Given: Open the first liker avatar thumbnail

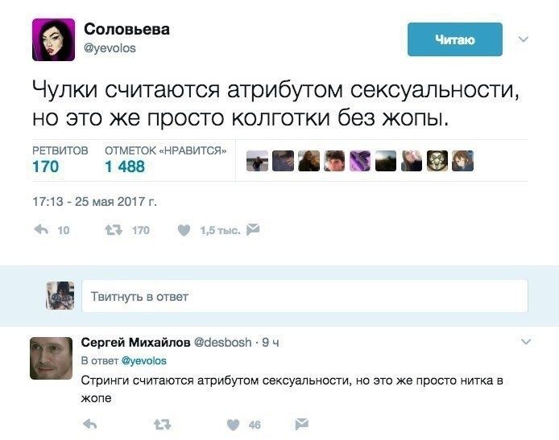Looking at the screenshot, I should pos(255,161).
